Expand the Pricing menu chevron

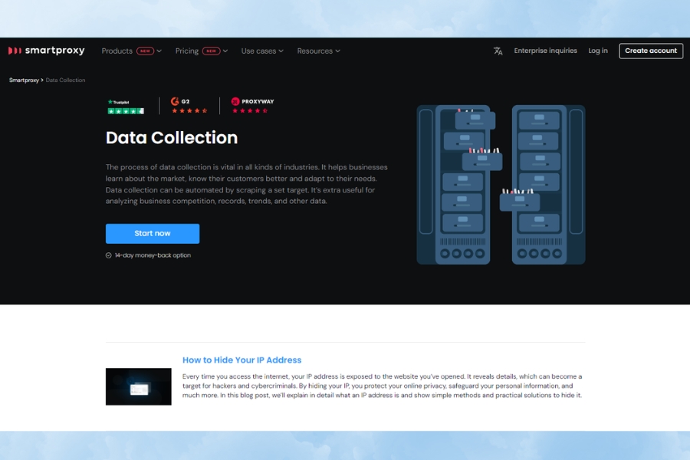(225, 51)
